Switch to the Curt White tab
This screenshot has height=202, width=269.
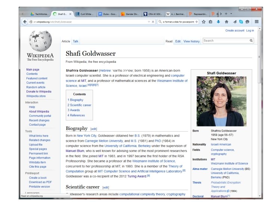tap(85, 14)
